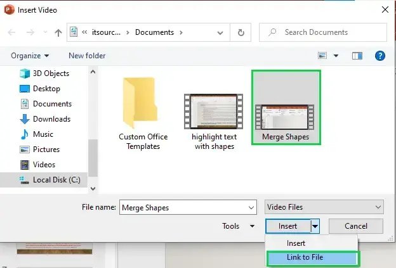Choose Insert from the dropdown menu

coord(312,243)
